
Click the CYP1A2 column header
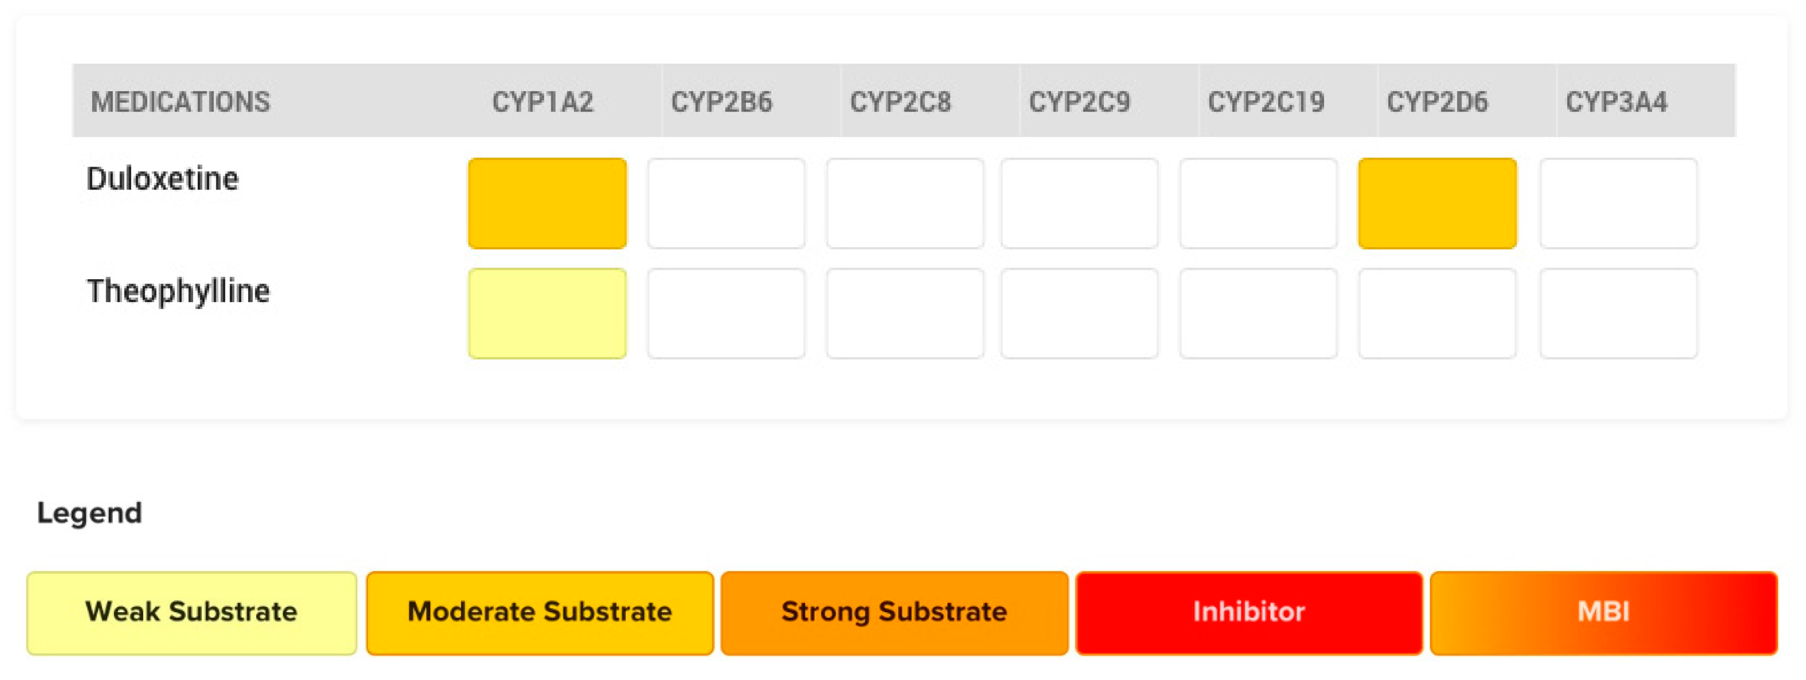click(x=543, y=102)
